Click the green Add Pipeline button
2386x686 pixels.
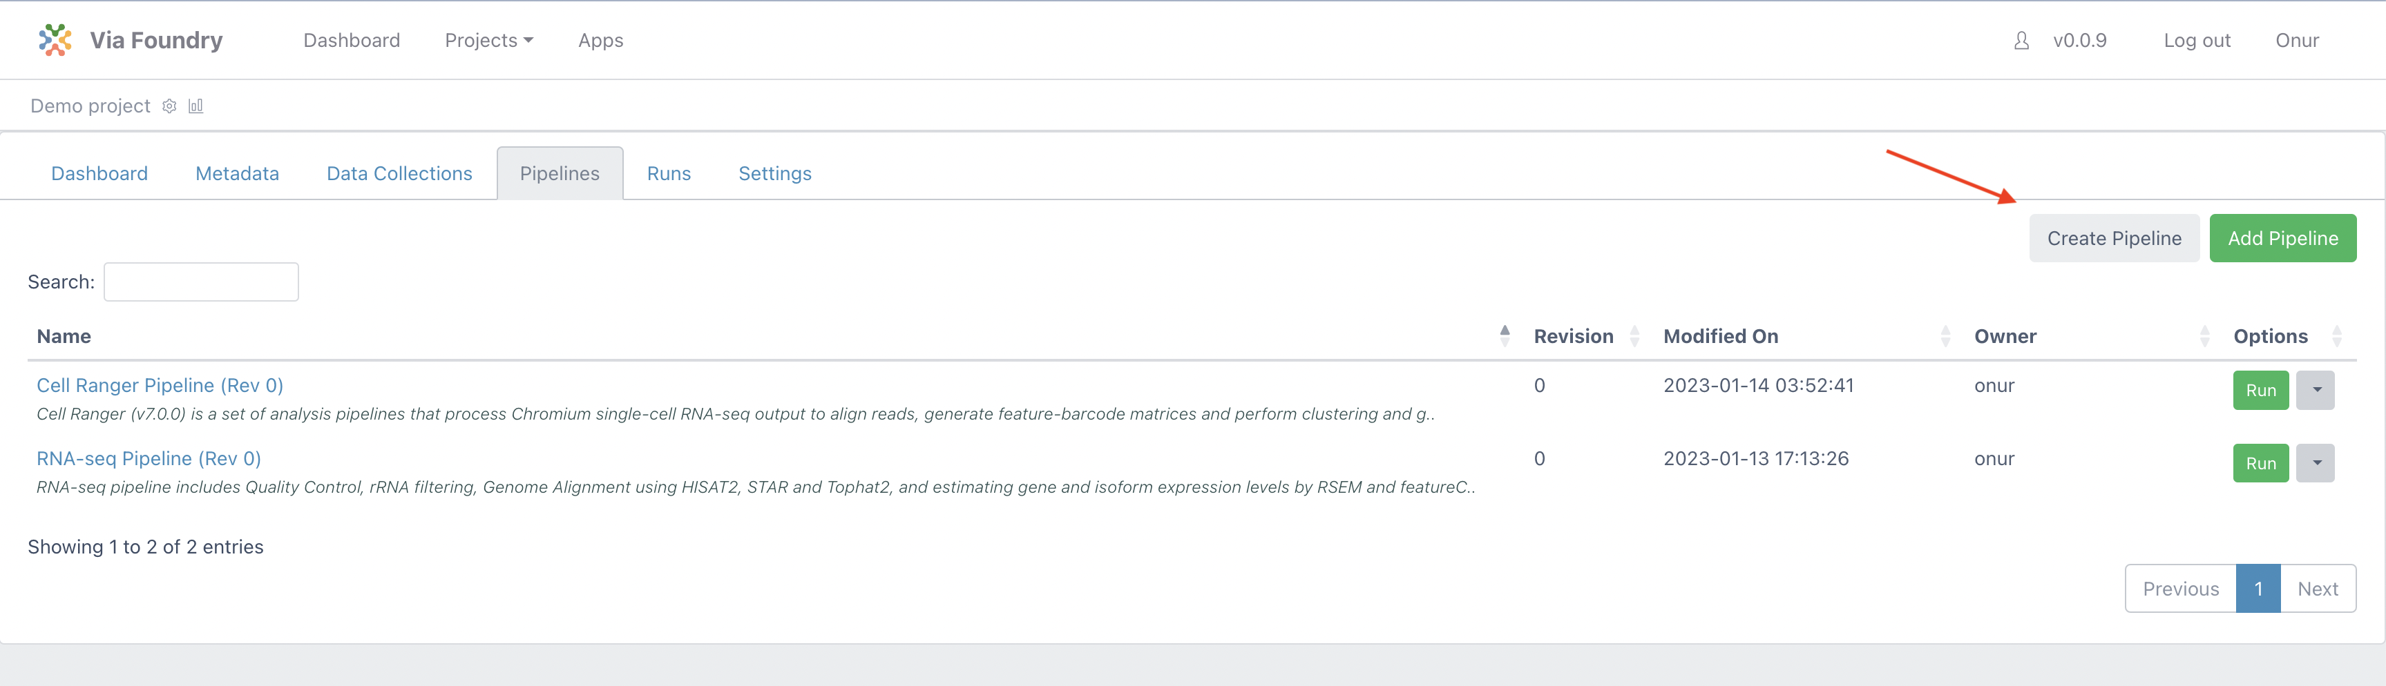pyautogui.click(x=2282, y=238)
